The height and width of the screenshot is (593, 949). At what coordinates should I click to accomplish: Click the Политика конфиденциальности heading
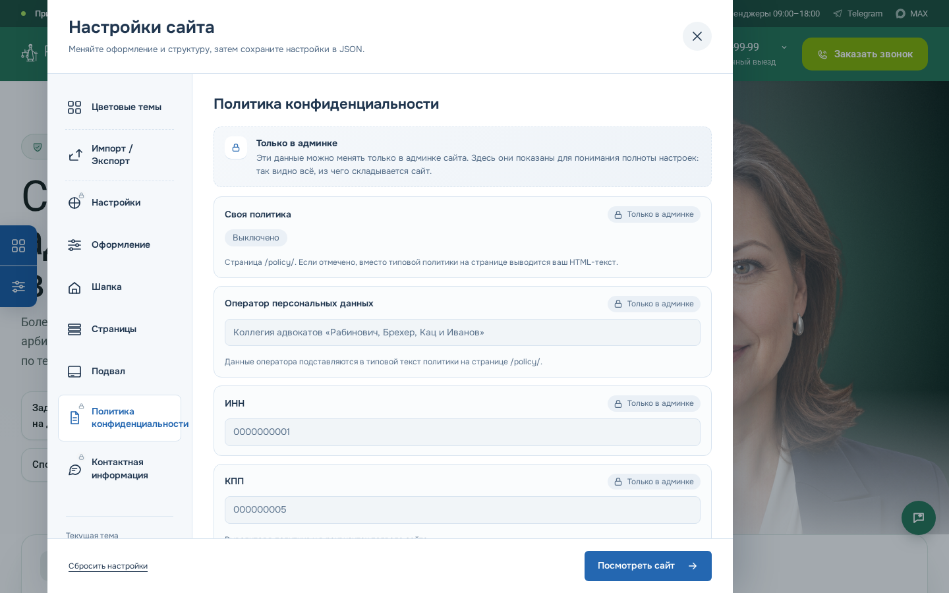coord(326,104)
